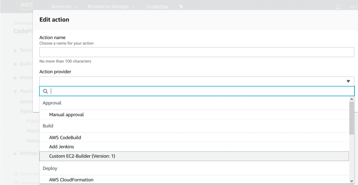
Task: Click the scrollbar up arrow
Action: pyautogui.click(x=352, y=99)
